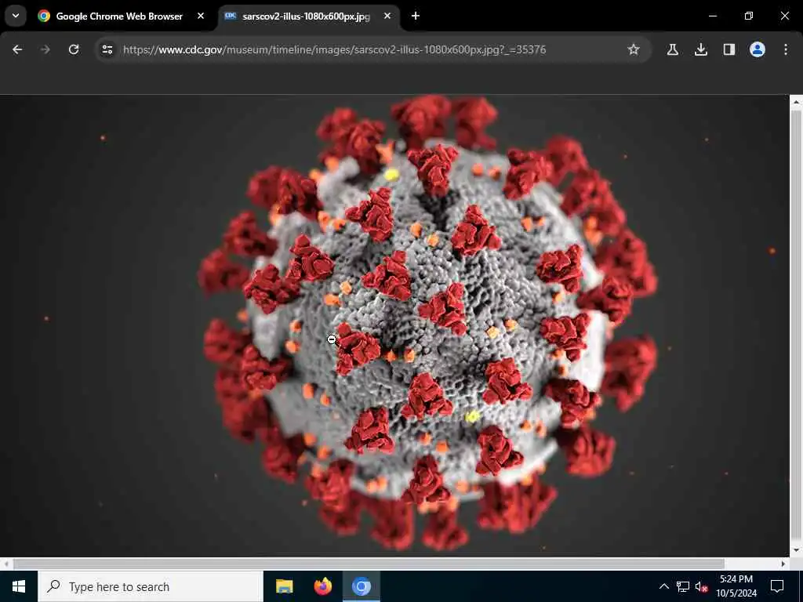The width and height of the screenshot is (803, 602).
Task: Open Chrome Labs flask icon
Action: coord(672,49)
